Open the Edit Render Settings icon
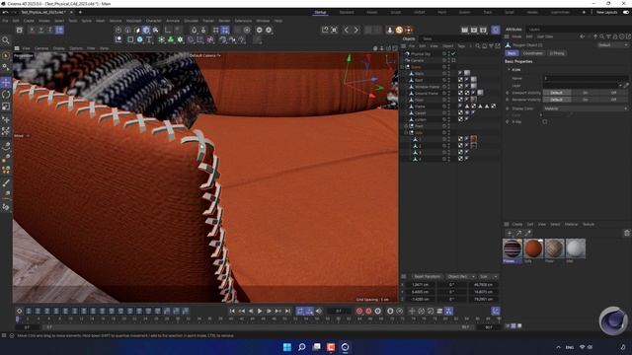Image resolution: width=632 pixels, height=355 pixels. [483, 30]
